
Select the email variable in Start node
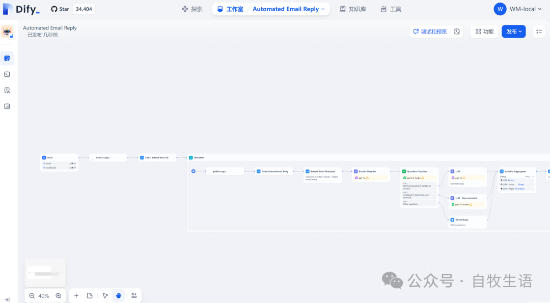pyautogui.click(x=59, y=163)
